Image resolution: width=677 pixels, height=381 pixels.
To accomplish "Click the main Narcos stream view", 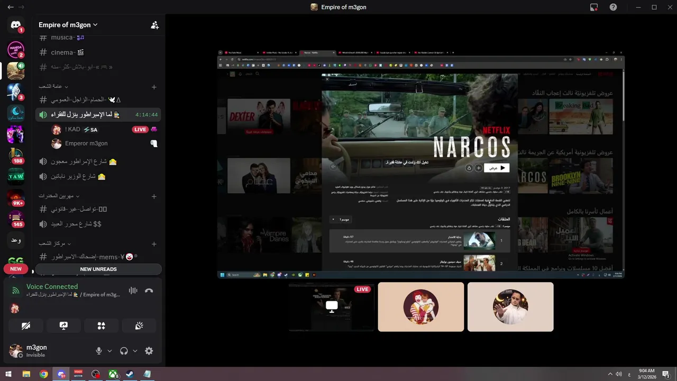I will pyautogui.click(x=421, y=164).
